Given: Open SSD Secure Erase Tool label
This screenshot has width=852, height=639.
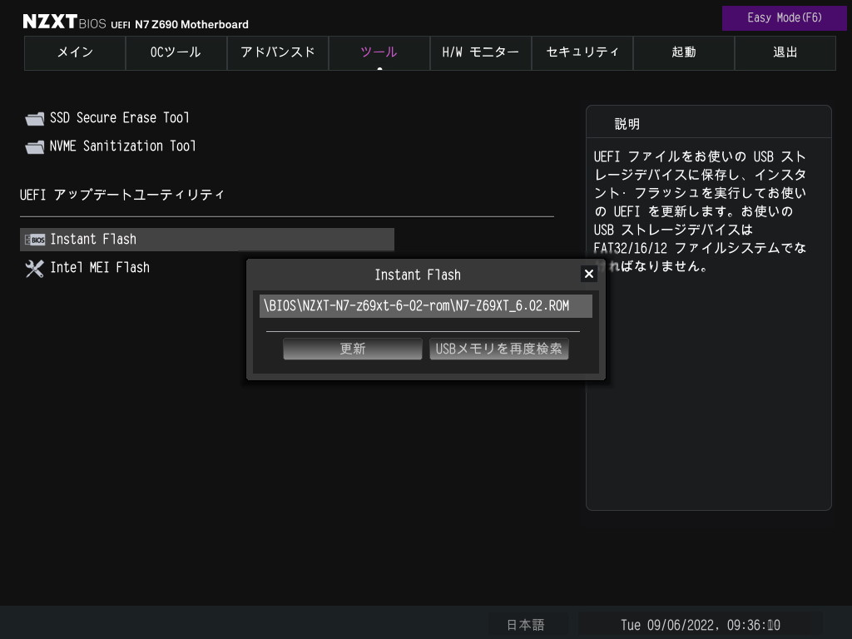Looking at the screenshot, I should (x=120, y=118).
